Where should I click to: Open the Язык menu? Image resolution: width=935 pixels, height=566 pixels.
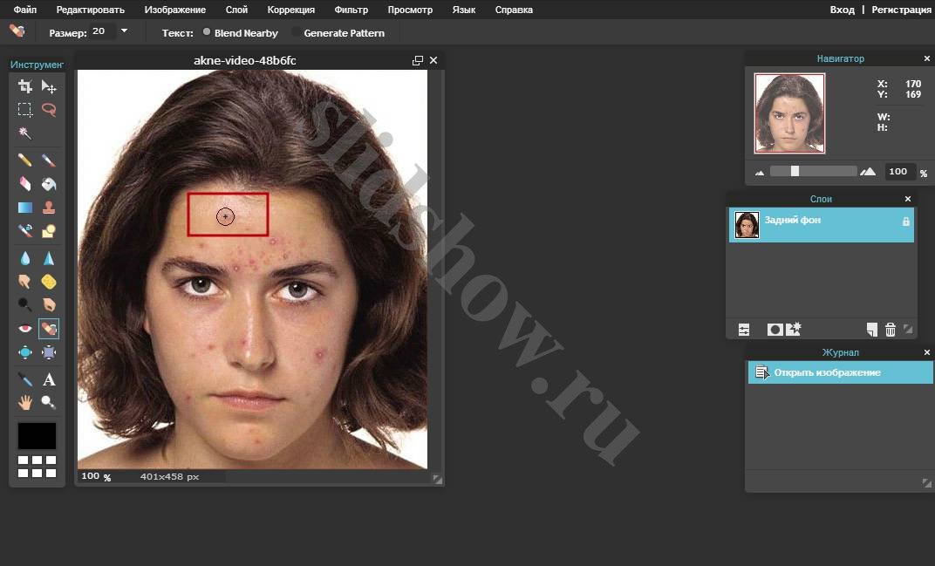click(x=464, y=10)
